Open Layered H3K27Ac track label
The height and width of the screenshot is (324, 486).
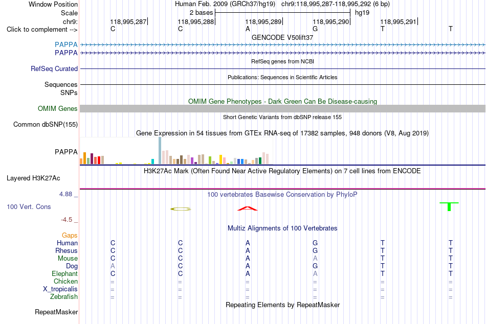33,178
